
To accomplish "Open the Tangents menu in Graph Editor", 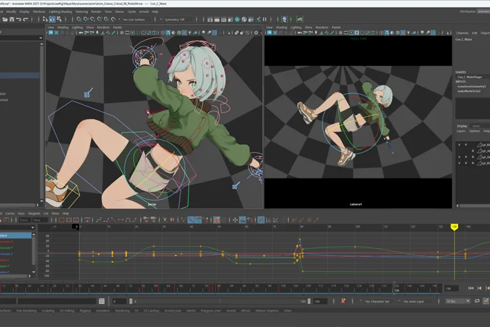I will point(34,213).
